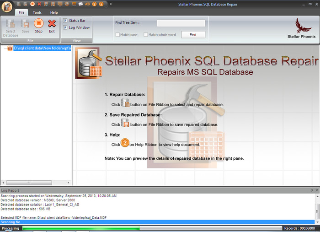
Task: Click 'Detected database version' log line
Action: tap(38, 200)
